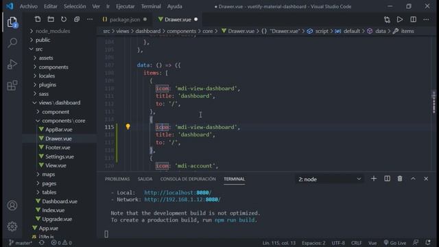Open the Ayuda menu
The image size is (439, 247).
174,6
